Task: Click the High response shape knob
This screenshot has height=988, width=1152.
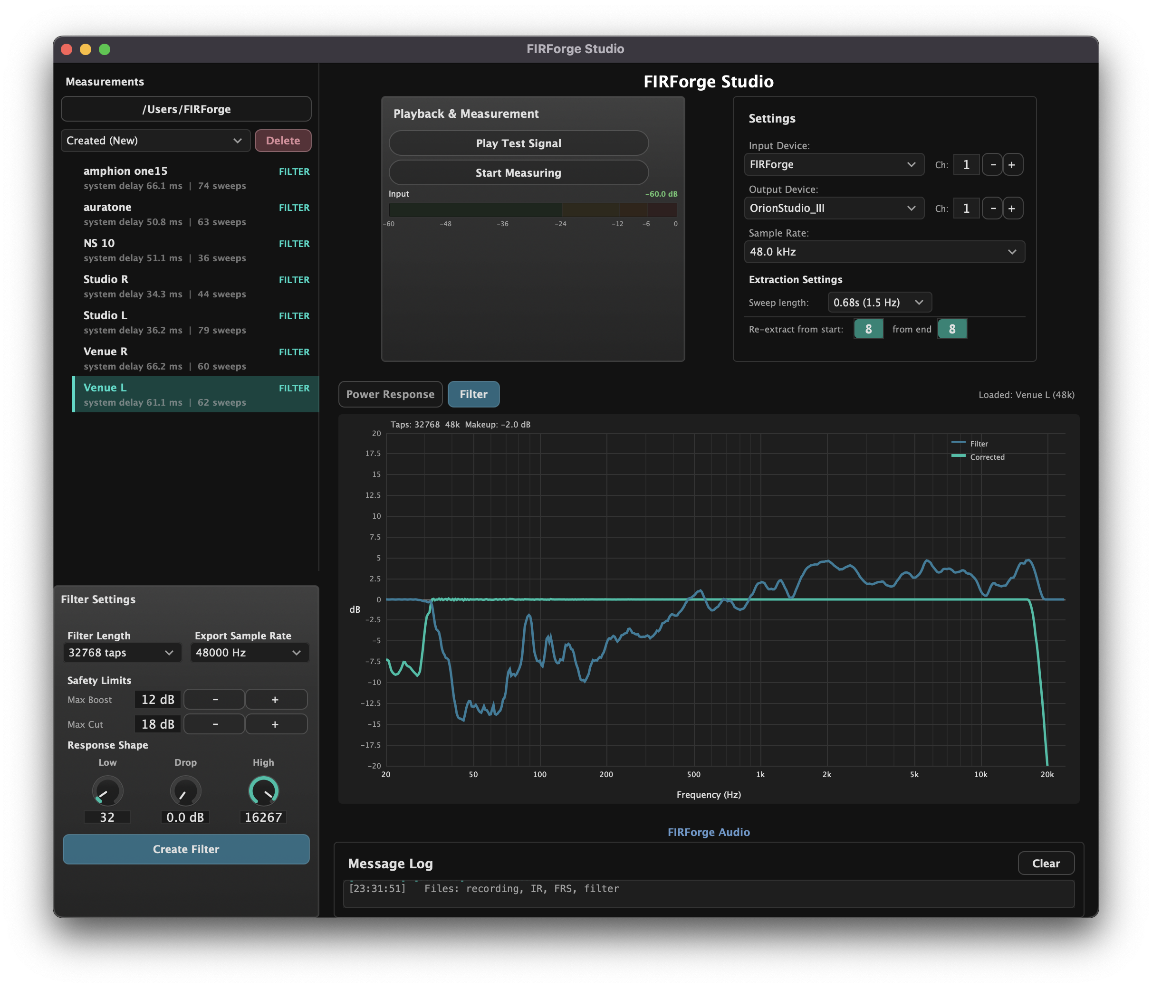Action: coord(263,791)
